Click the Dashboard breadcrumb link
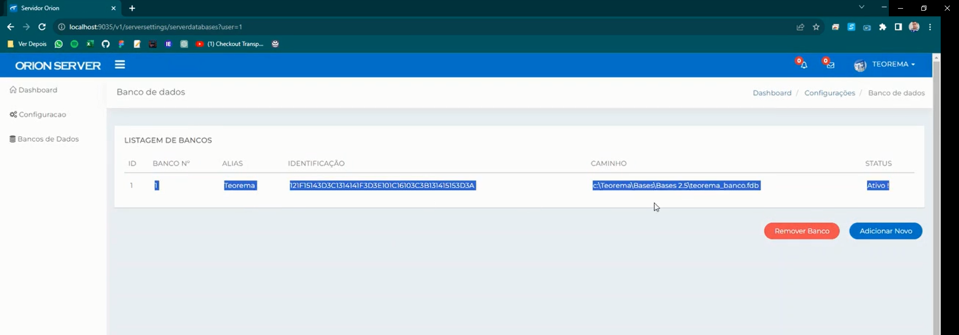 [x=772, y=93]
